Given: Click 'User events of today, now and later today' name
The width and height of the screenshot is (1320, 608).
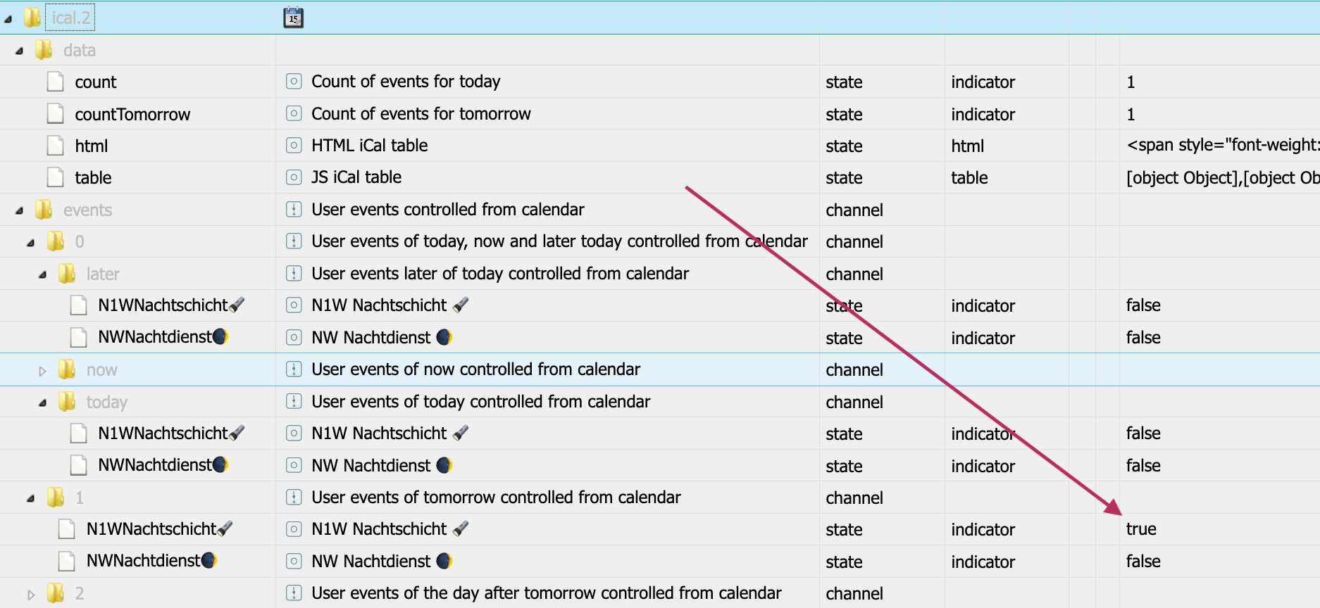Looking at the screenshot, I should [x=560, y=241].
